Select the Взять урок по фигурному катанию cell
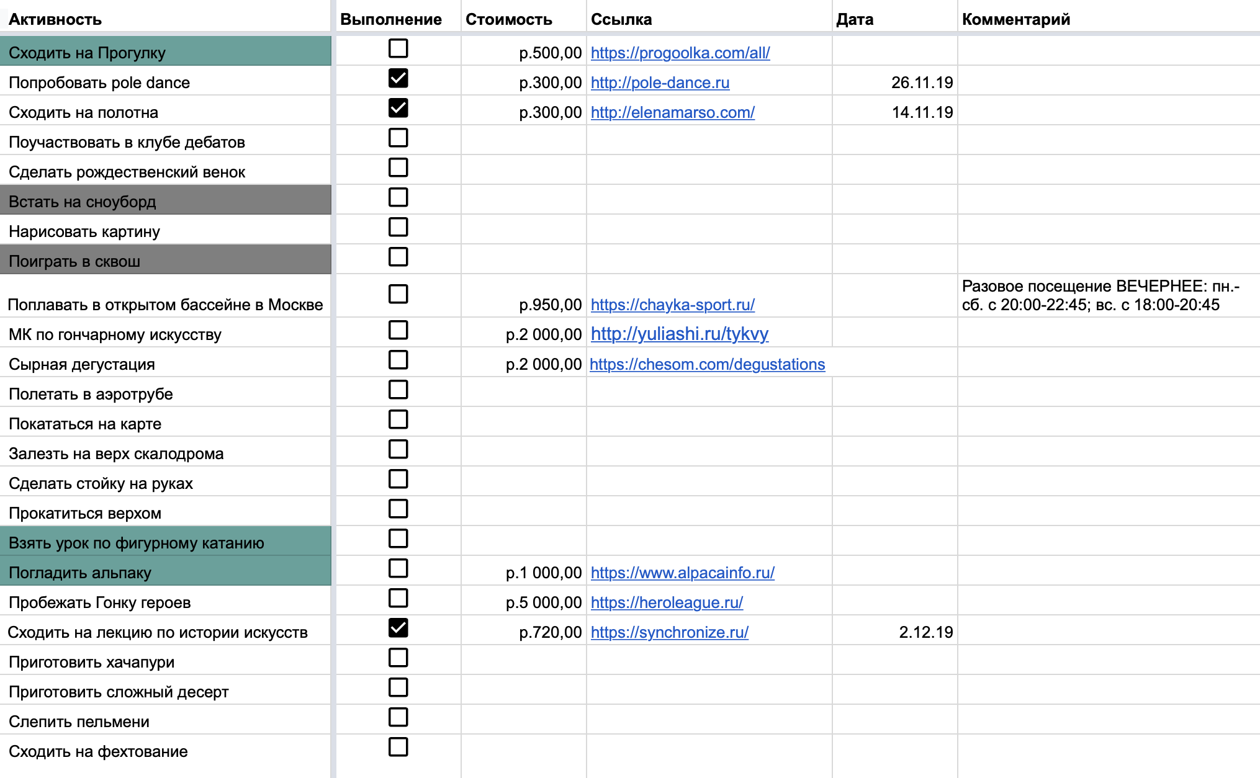Viewport: 1260px width, 778px height. point(165,541)
